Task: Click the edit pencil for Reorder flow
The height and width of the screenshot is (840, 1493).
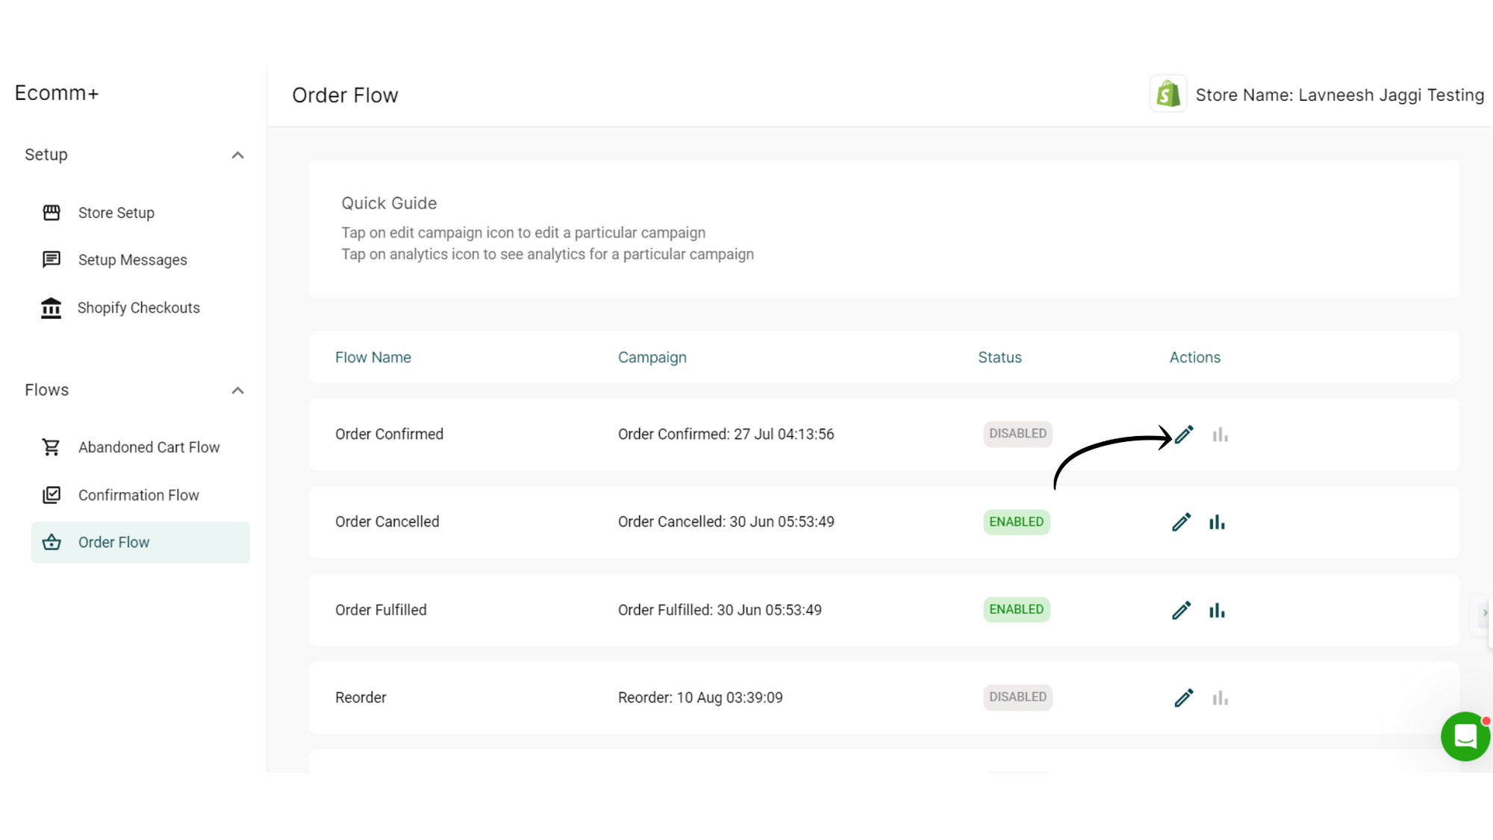Action: [1183, 697]
